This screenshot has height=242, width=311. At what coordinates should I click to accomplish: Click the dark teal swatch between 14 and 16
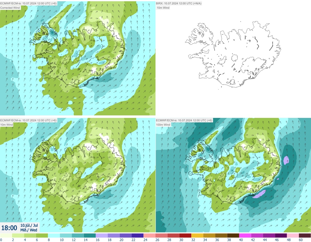click(x=90, y=235)
